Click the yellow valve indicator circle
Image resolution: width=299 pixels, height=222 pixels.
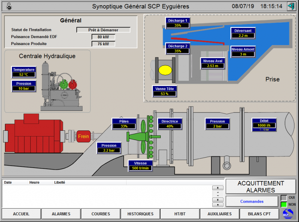pyautogui.click(x=165, y=70)
